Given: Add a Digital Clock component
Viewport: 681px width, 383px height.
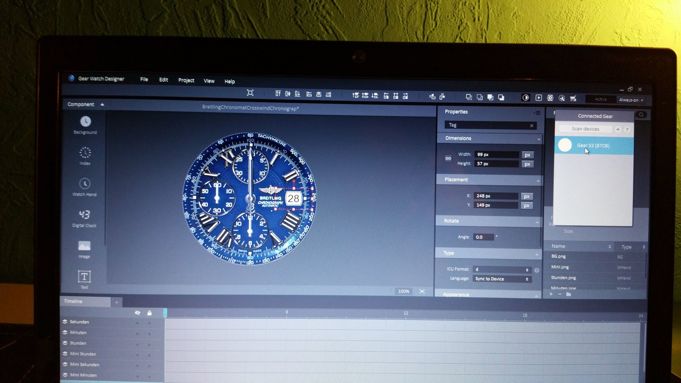Looking at the screenshot, I should [84, 218].
